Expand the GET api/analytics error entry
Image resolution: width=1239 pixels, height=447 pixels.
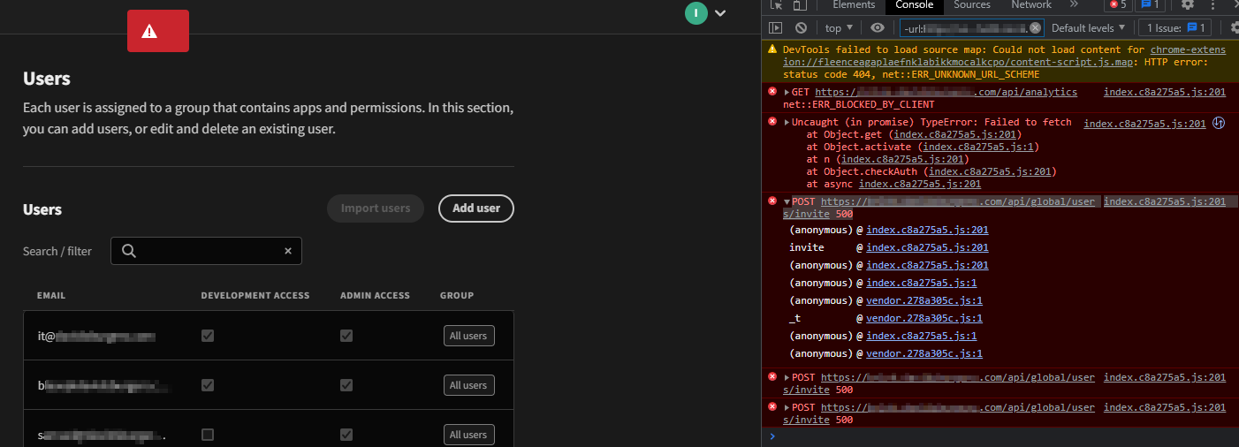point(787,92)
